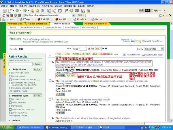The height and width of the screenshot is (130, 173).
Task: Click SFX button under Parkhe article
Action: [x=60, y=76]
